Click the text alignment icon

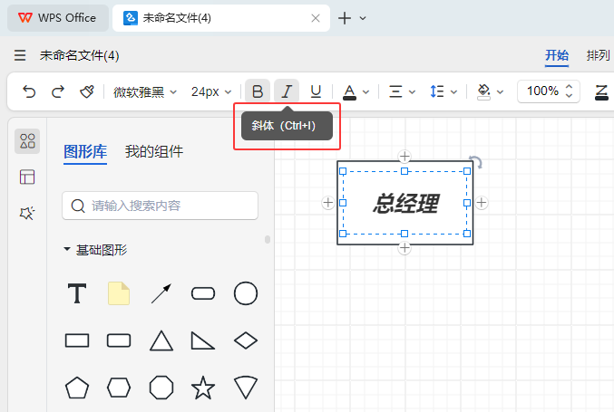click(395, 91)
